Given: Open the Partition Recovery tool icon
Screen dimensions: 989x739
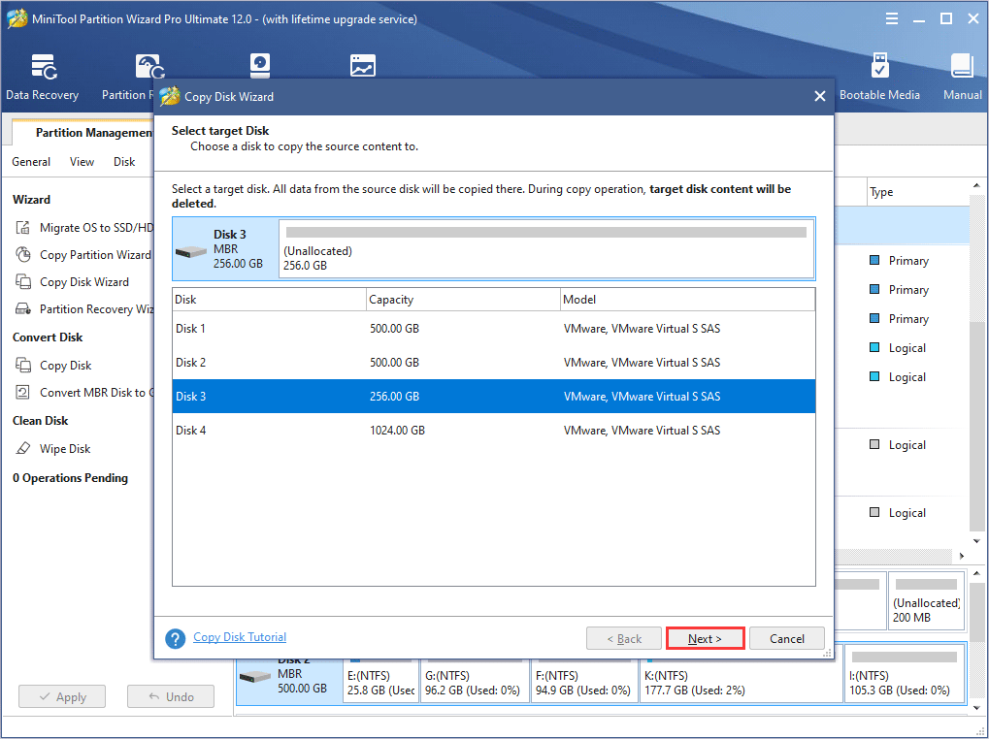Looking at the screenshot, I should (149, 67).
